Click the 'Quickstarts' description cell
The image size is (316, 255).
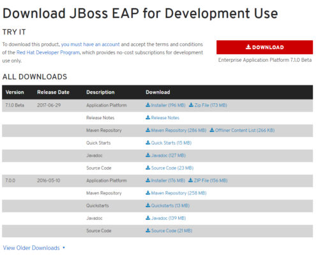pos(98,205)
